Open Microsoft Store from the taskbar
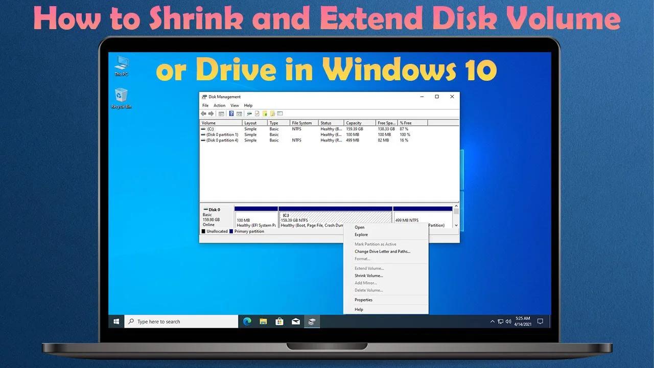Image resolution: width=654 pixels, height=368 pixels. click(279, 321)
